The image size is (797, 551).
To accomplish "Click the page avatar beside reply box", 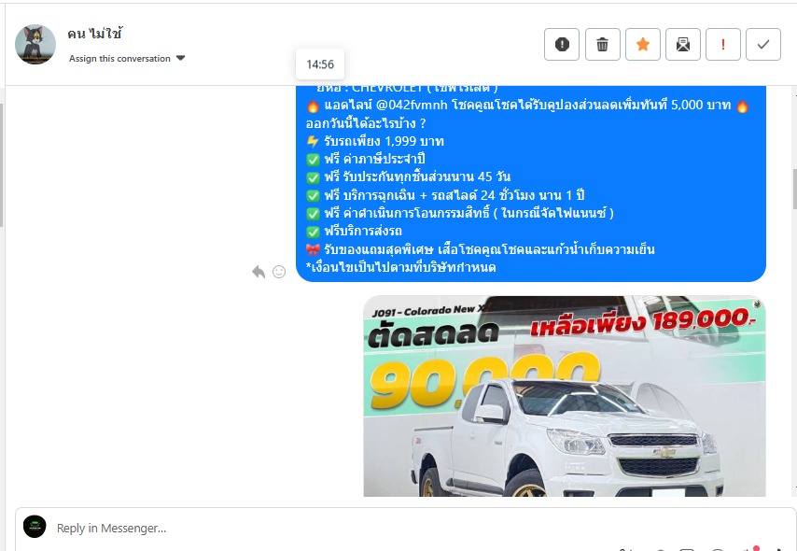I will point(35,527).
